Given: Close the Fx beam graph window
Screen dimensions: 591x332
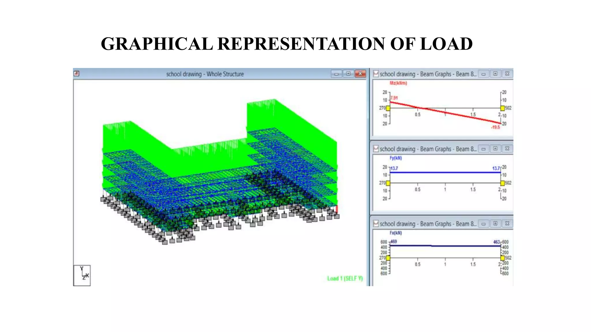Looking at the screenshot, I should [x=507, y=224].
